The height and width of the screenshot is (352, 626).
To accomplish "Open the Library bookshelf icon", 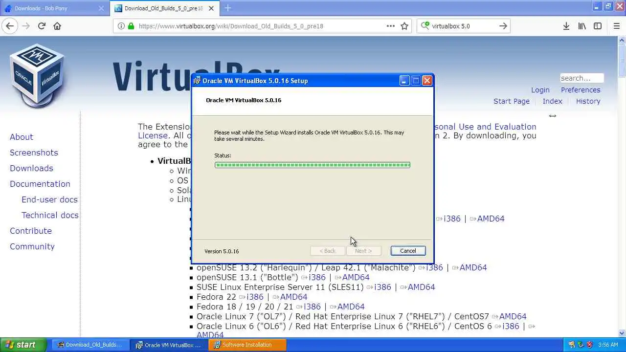I will tap(581, 26).
